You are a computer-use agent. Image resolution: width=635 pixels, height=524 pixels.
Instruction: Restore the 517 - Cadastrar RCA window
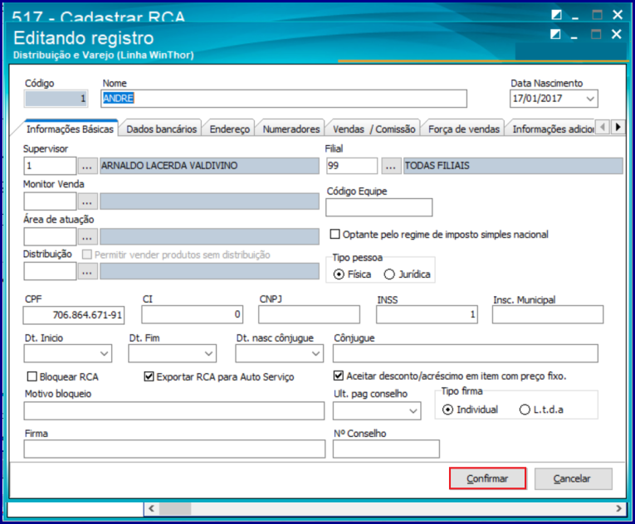pyautogui.click(x=556, y=15)
